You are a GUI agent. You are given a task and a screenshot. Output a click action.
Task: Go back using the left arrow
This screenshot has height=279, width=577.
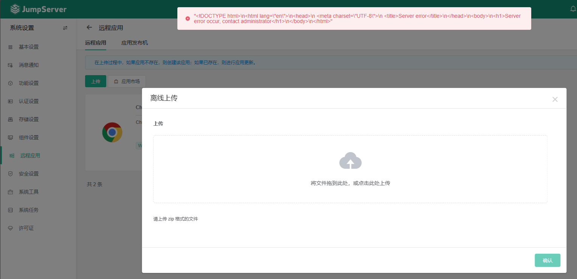point(89,28)
